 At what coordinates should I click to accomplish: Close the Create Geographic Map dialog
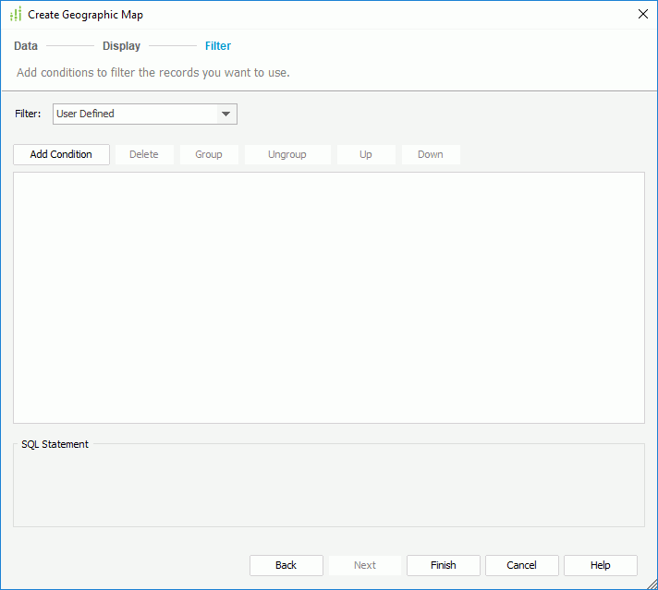(x=642, y=14)
